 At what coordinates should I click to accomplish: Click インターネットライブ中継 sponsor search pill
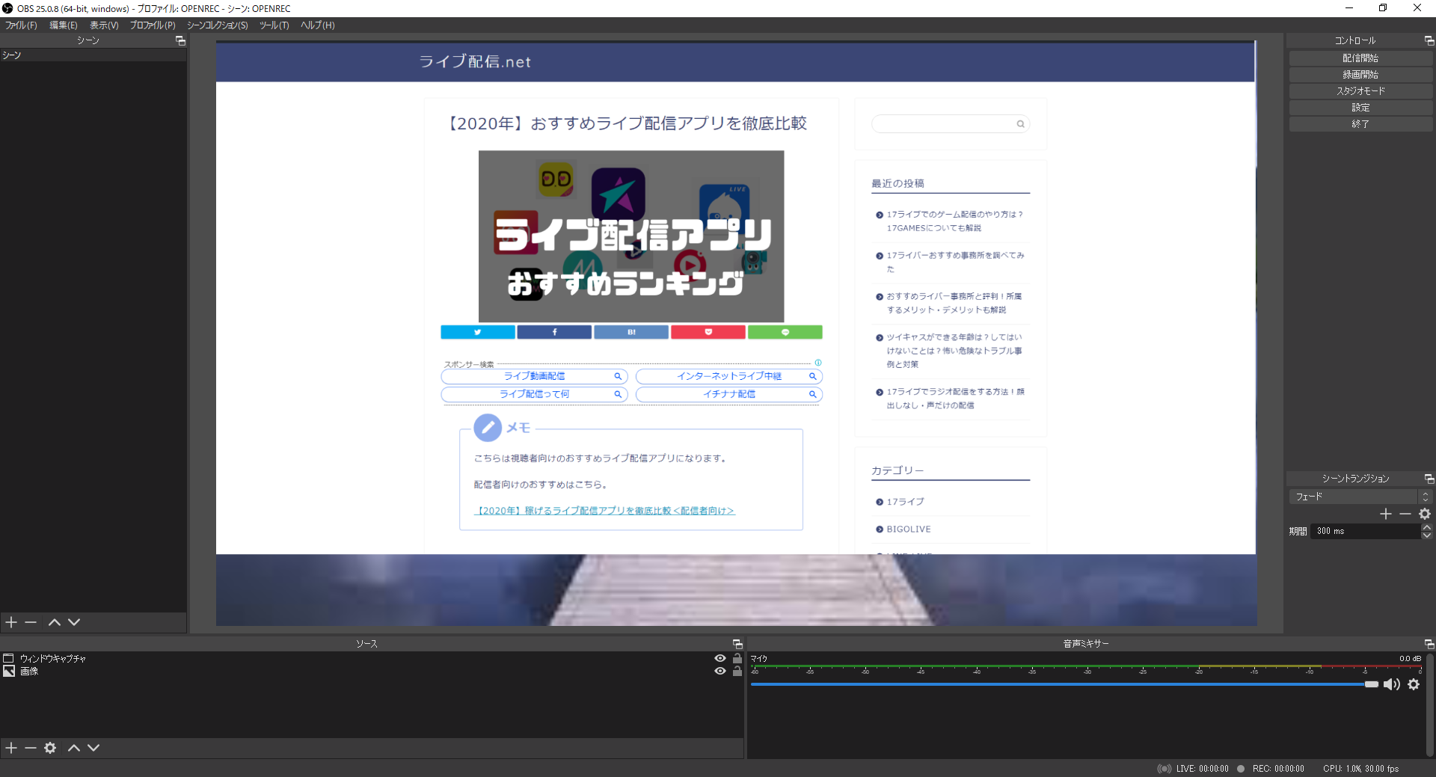[729, 376]
